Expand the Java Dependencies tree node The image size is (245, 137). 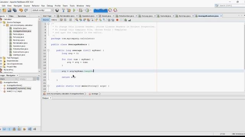point(1,64)
